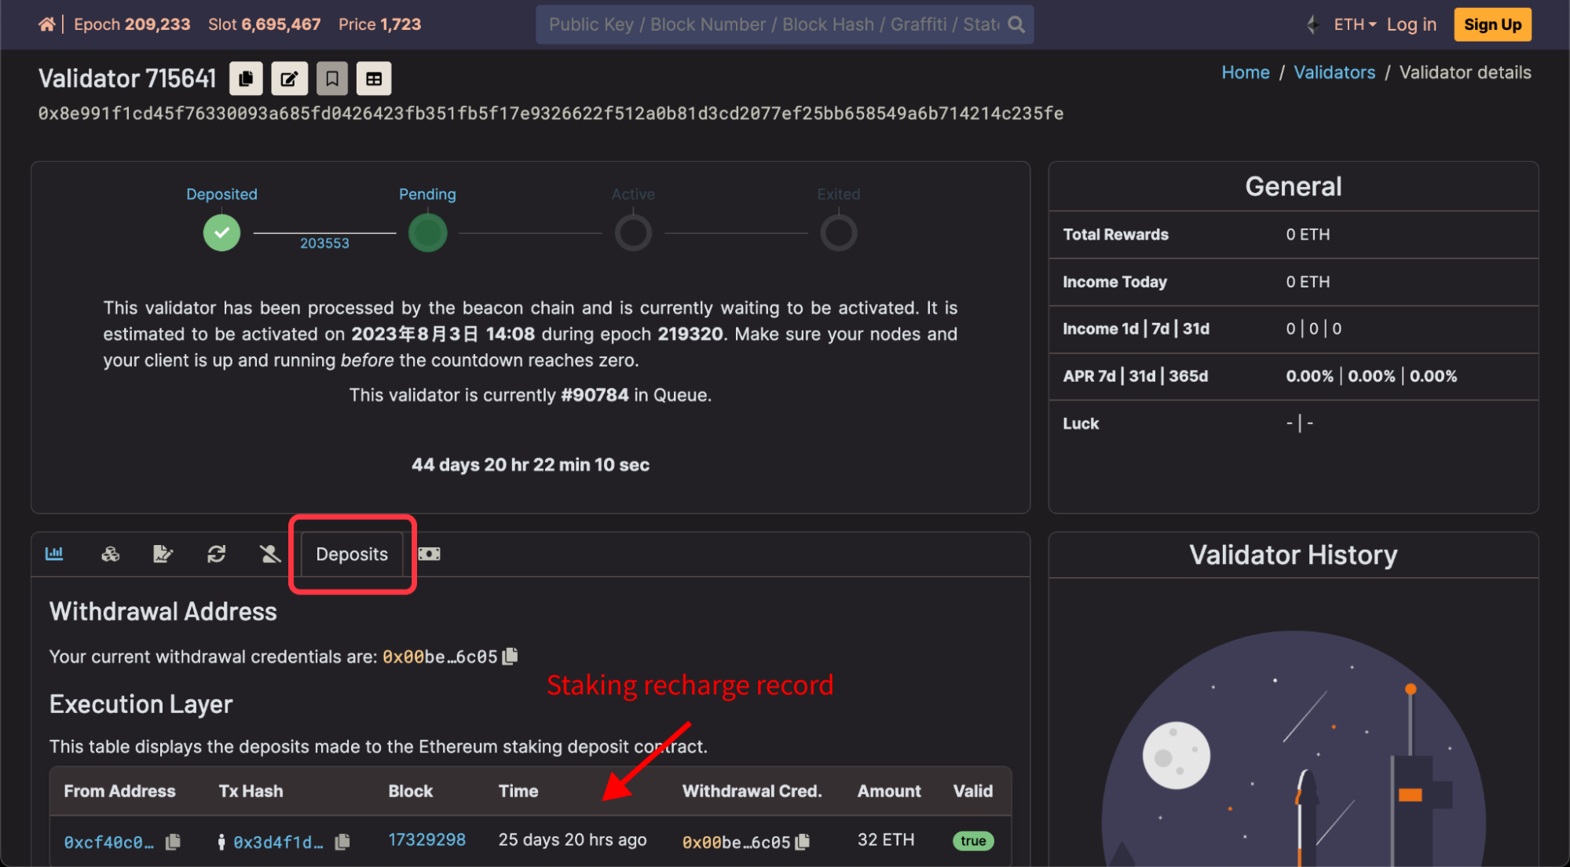Open block 17329298 link
Screen dimensions: 1570x867
coord(427,840)
